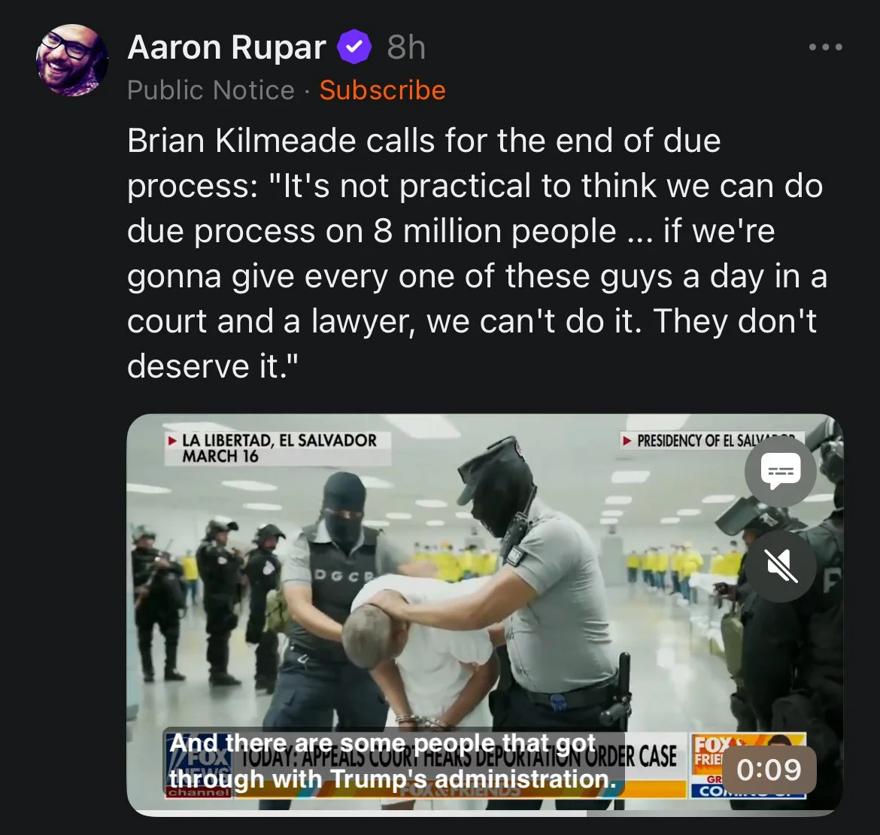
Task: Subscribe to Public Notice
Action: coord(382,90)
